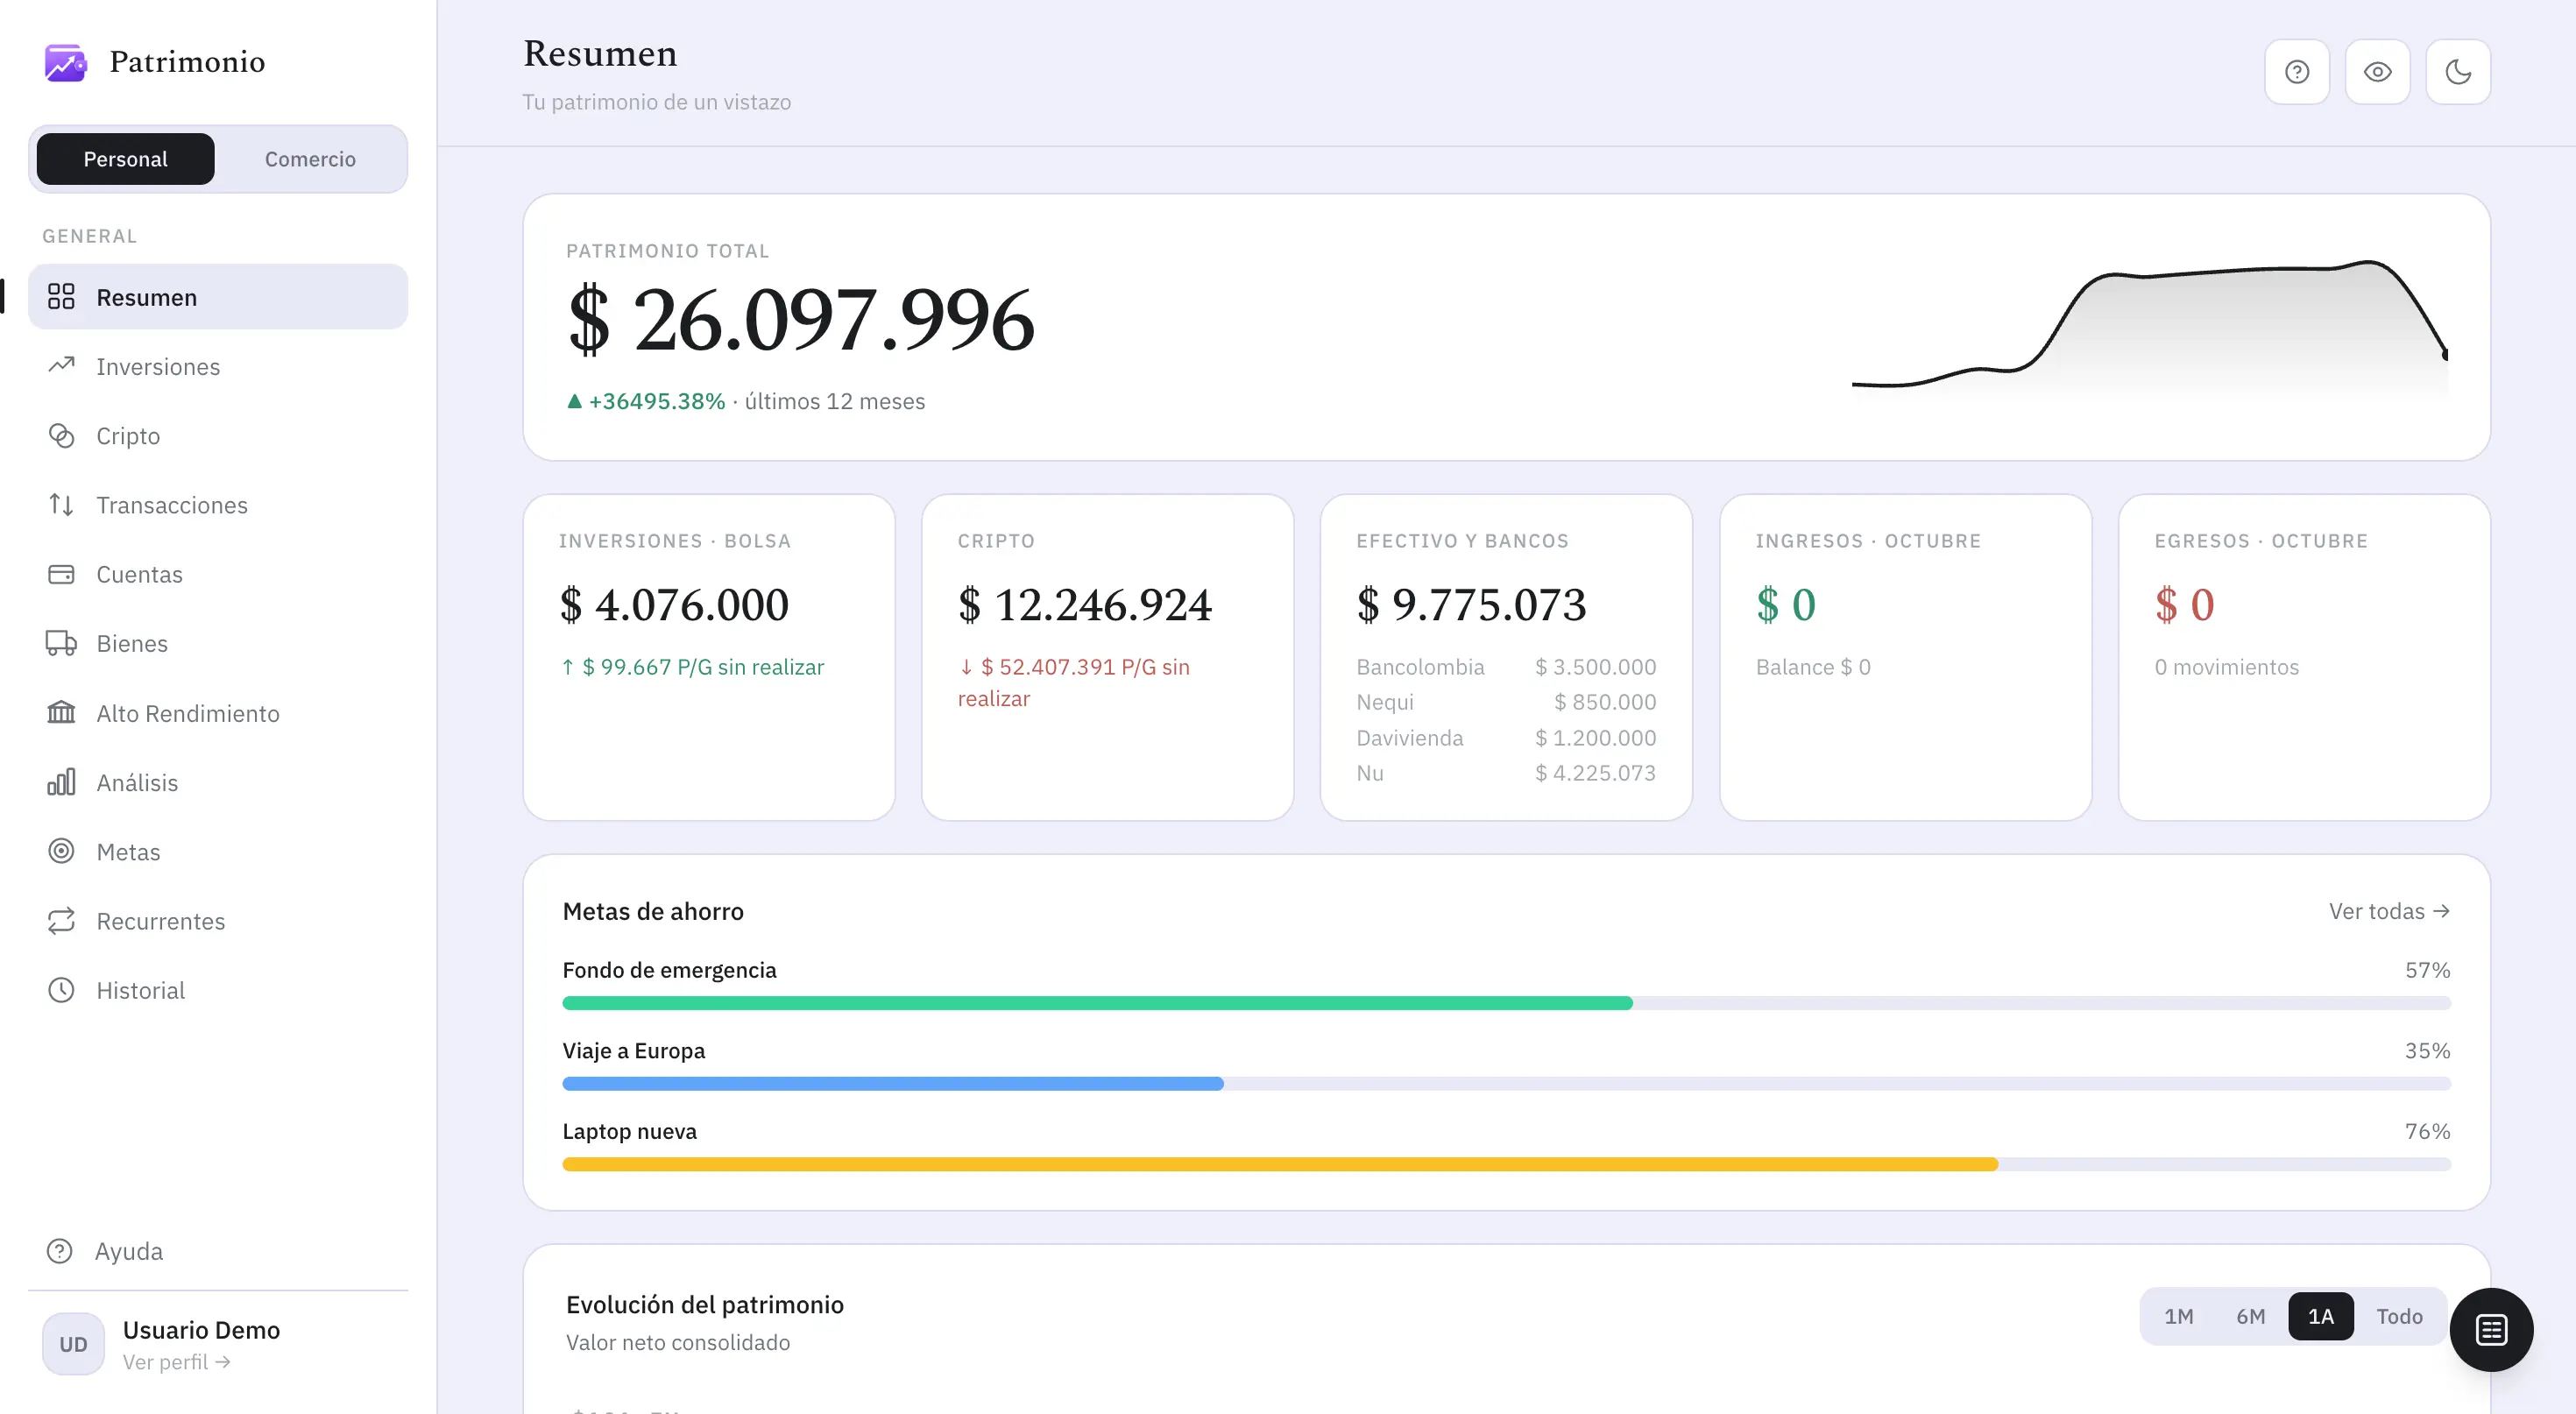
Task: Click the Alto Rendimiento bank icon
Action: tap(61, 712)
